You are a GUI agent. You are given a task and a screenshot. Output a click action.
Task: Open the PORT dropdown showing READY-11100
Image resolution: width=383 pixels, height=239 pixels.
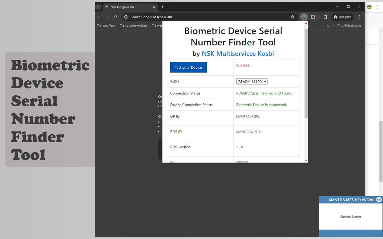[252, 81]
